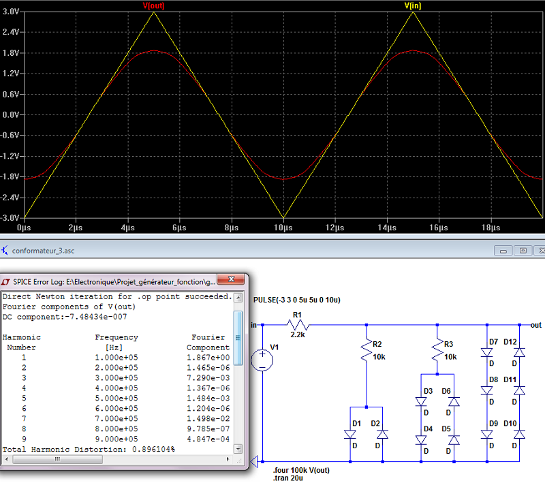The height and width of the screenshot is (483, 545).
Task: Click the DC component line in the log
Action: pyautogui.click(x=65, y=317)
